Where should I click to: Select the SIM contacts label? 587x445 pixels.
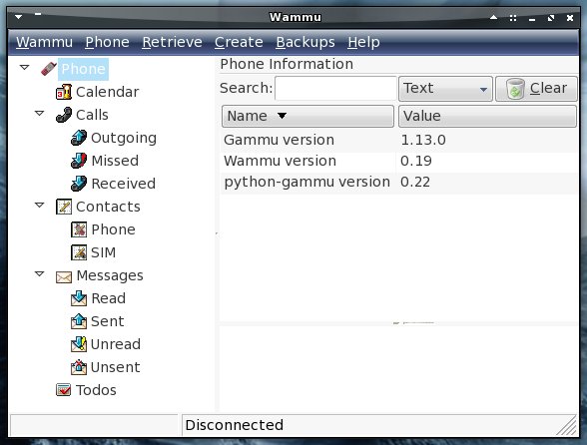[104, 252]
